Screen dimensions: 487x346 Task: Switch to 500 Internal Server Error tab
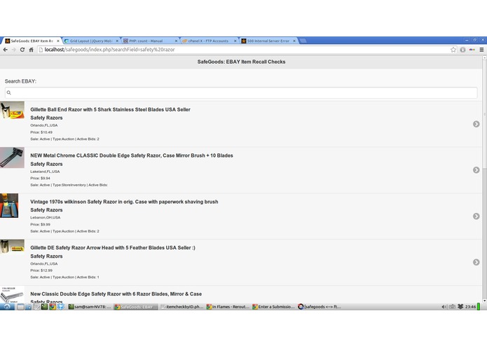267,41
